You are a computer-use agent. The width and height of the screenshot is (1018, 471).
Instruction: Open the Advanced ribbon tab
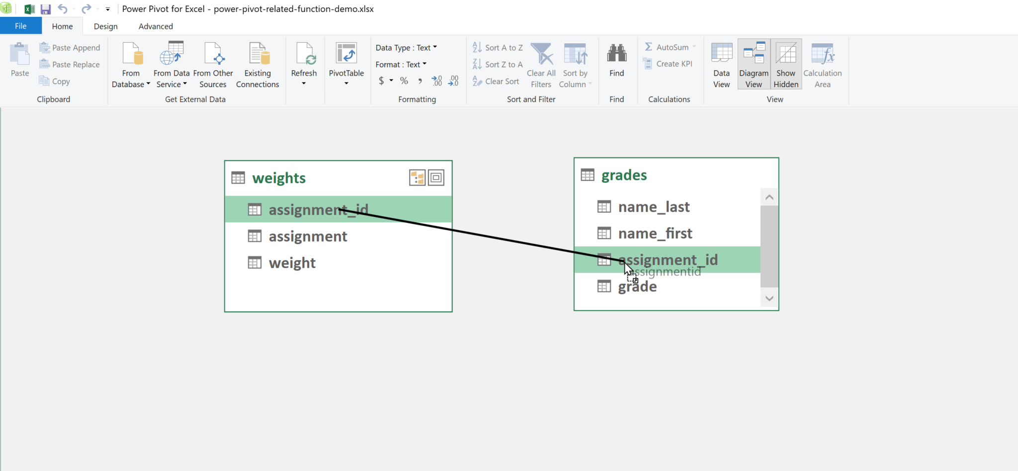click(156, 26)
